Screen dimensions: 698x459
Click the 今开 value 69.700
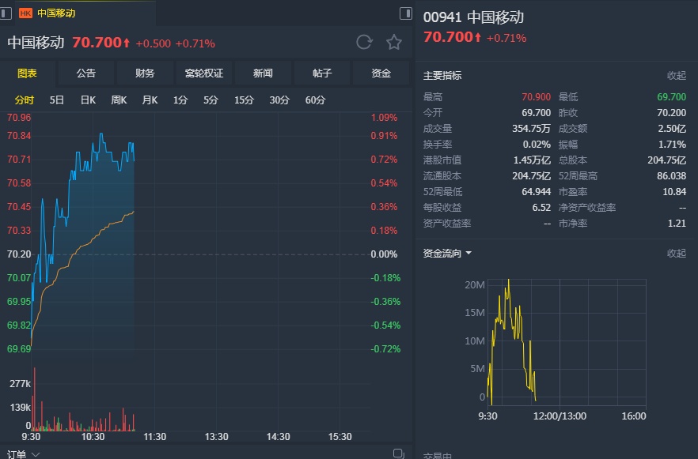point(536,113)
